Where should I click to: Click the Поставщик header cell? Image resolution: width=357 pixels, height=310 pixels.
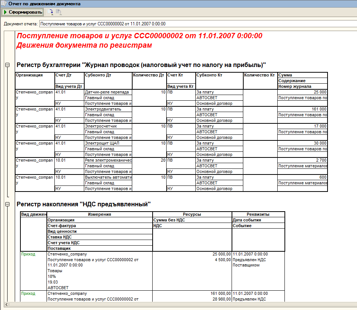99,248
